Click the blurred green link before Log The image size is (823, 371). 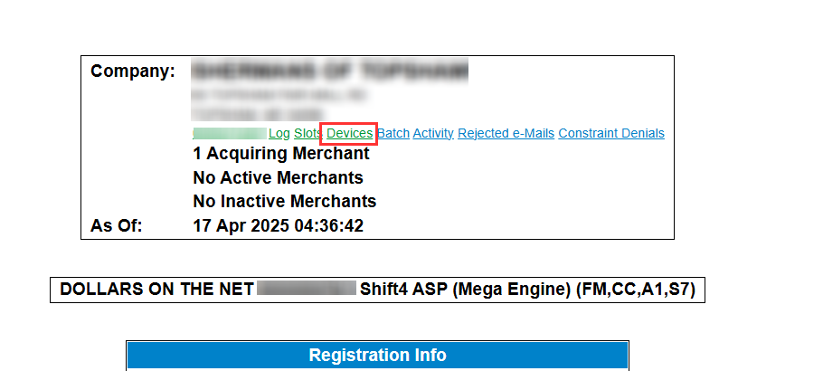tap(229, 134)
